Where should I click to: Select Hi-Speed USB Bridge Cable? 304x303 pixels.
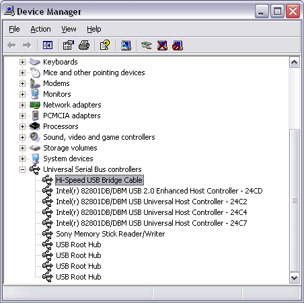(100, 180)
